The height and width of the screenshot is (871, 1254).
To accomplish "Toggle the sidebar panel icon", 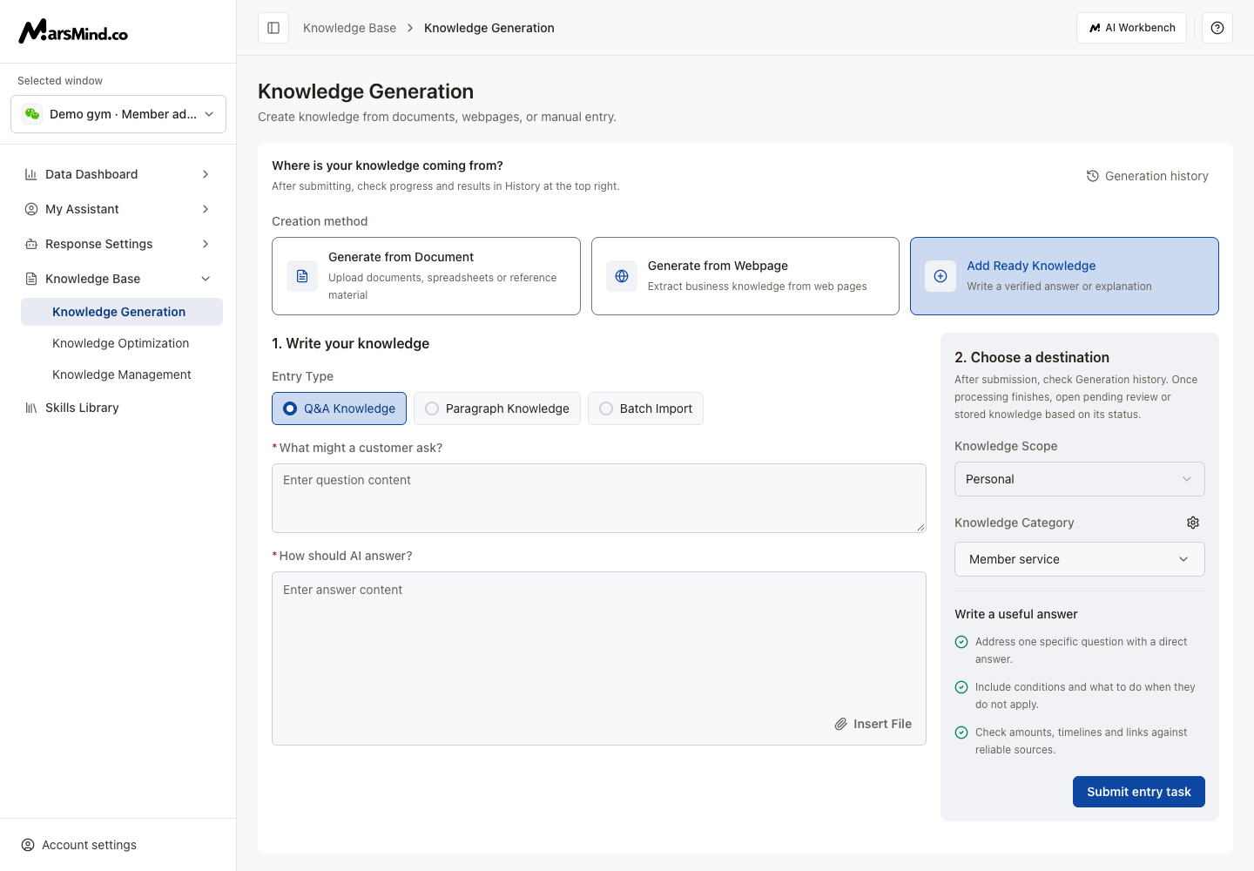I will pyautogui.click(x=273, y=28).
